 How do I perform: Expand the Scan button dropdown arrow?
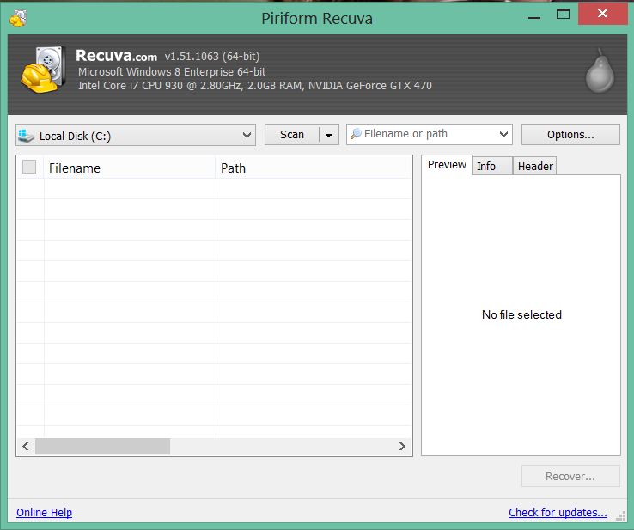[329, 135]
